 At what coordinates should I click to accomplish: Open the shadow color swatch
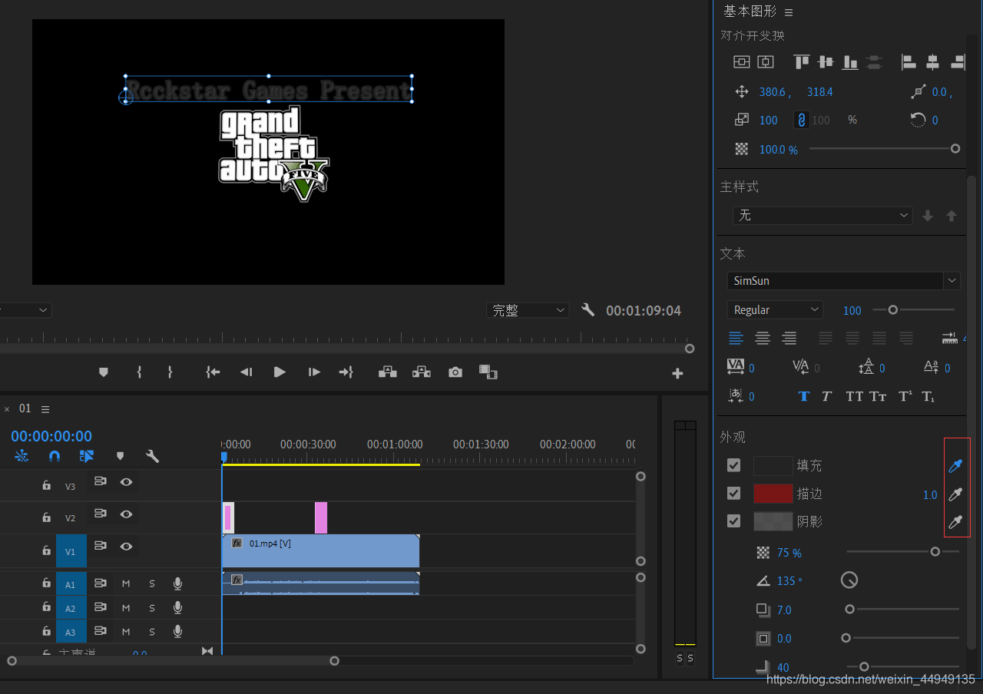[773, 521]
